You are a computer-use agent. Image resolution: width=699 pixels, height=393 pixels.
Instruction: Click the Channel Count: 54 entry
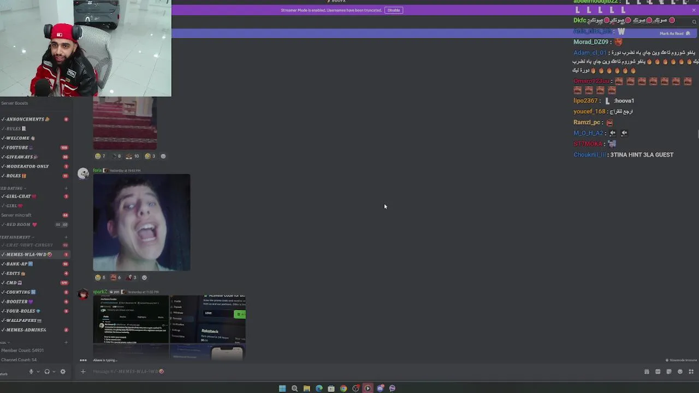click(x=19, y=360)
